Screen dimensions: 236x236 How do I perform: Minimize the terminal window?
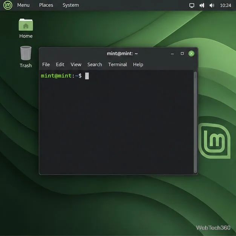173,54
